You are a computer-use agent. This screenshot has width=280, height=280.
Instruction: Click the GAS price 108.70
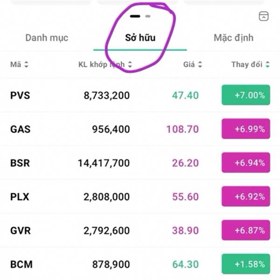click(182, 129)
